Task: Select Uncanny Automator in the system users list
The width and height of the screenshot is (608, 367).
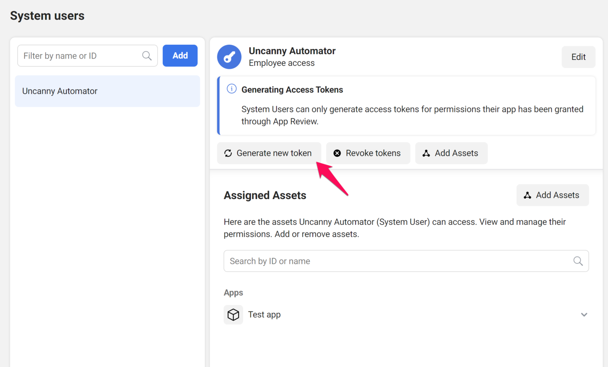Action: (107, 91)
